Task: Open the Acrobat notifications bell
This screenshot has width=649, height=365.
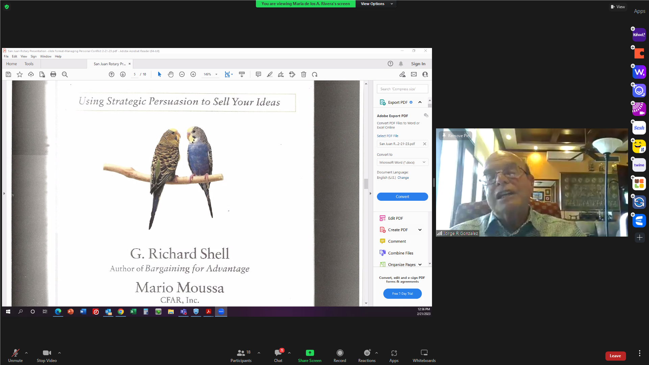Action: click(x=401, y=64)
